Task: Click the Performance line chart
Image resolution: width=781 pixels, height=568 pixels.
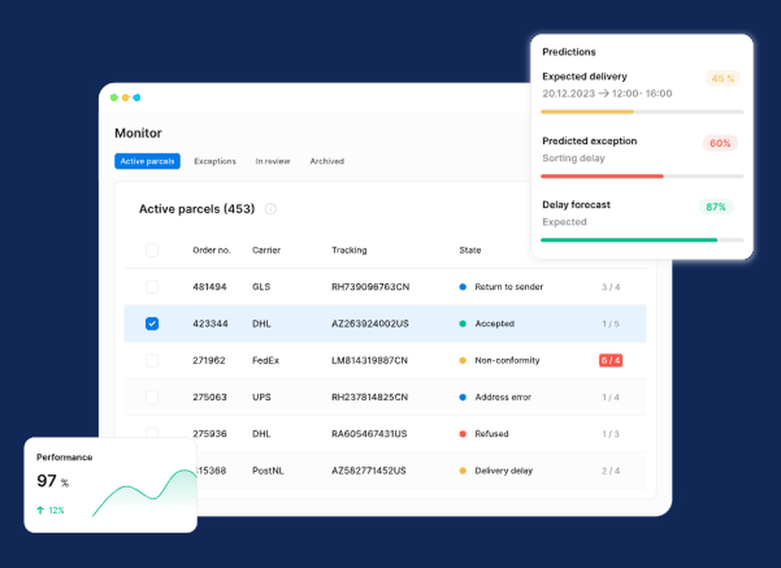Action: (x=144, y=492)
